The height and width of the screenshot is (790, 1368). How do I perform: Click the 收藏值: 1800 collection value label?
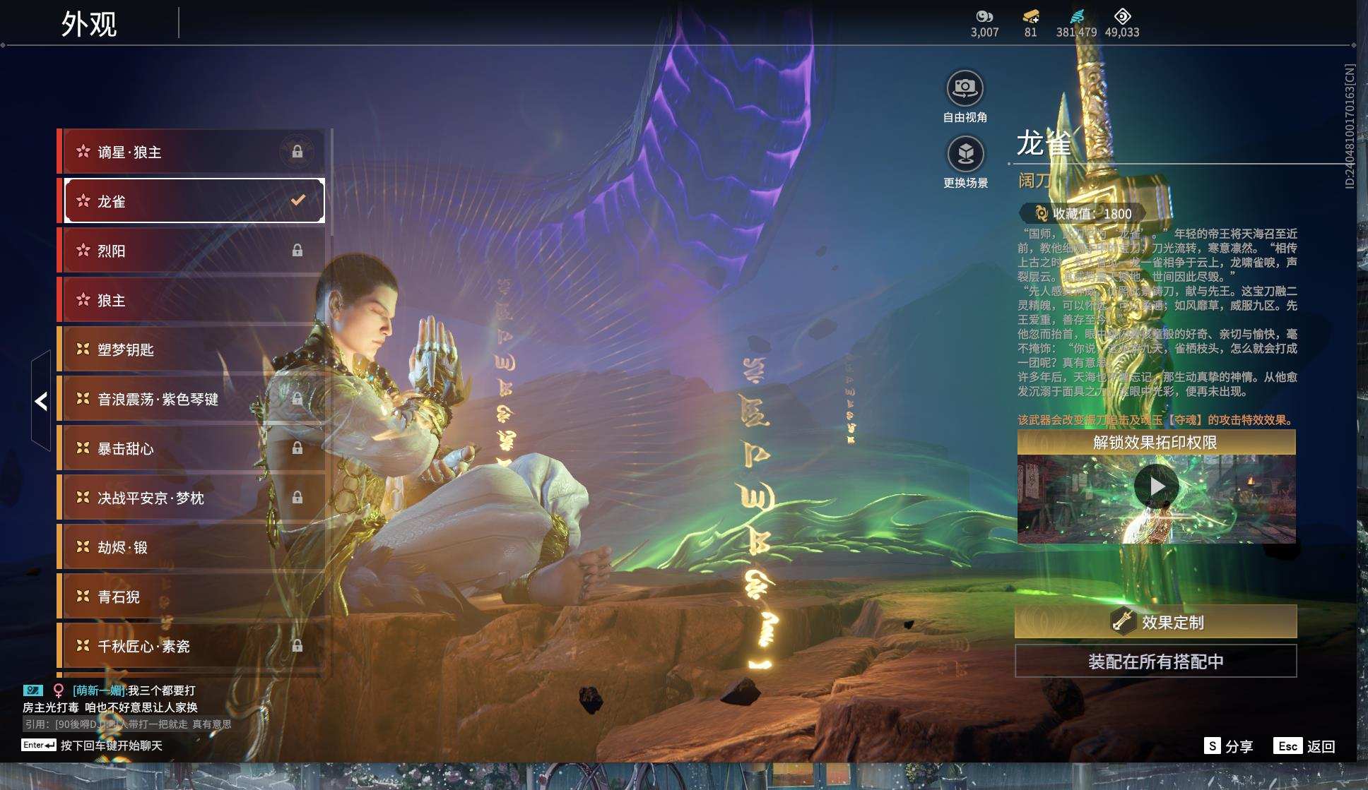(x=1092, y=213)
